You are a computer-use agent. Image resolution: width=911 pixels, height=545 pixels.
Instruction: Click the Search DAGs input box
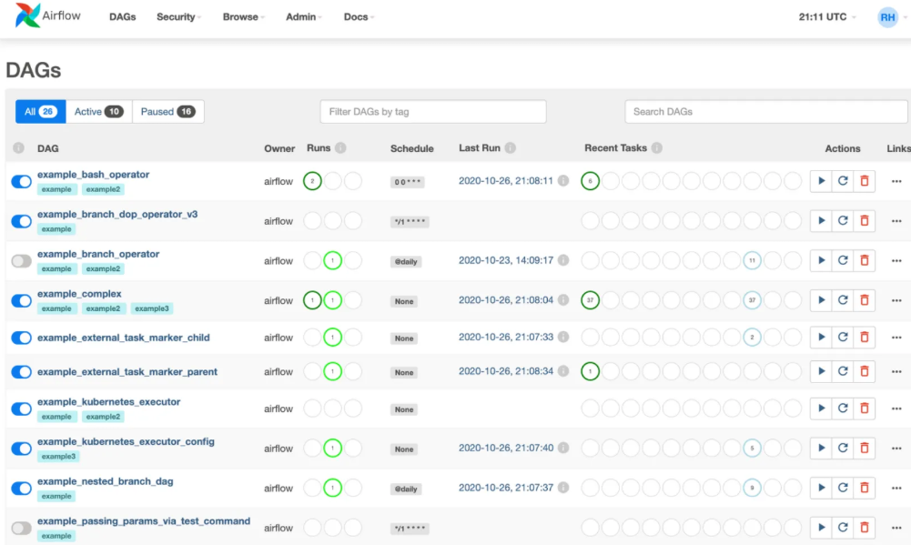[x=765, y=112]
